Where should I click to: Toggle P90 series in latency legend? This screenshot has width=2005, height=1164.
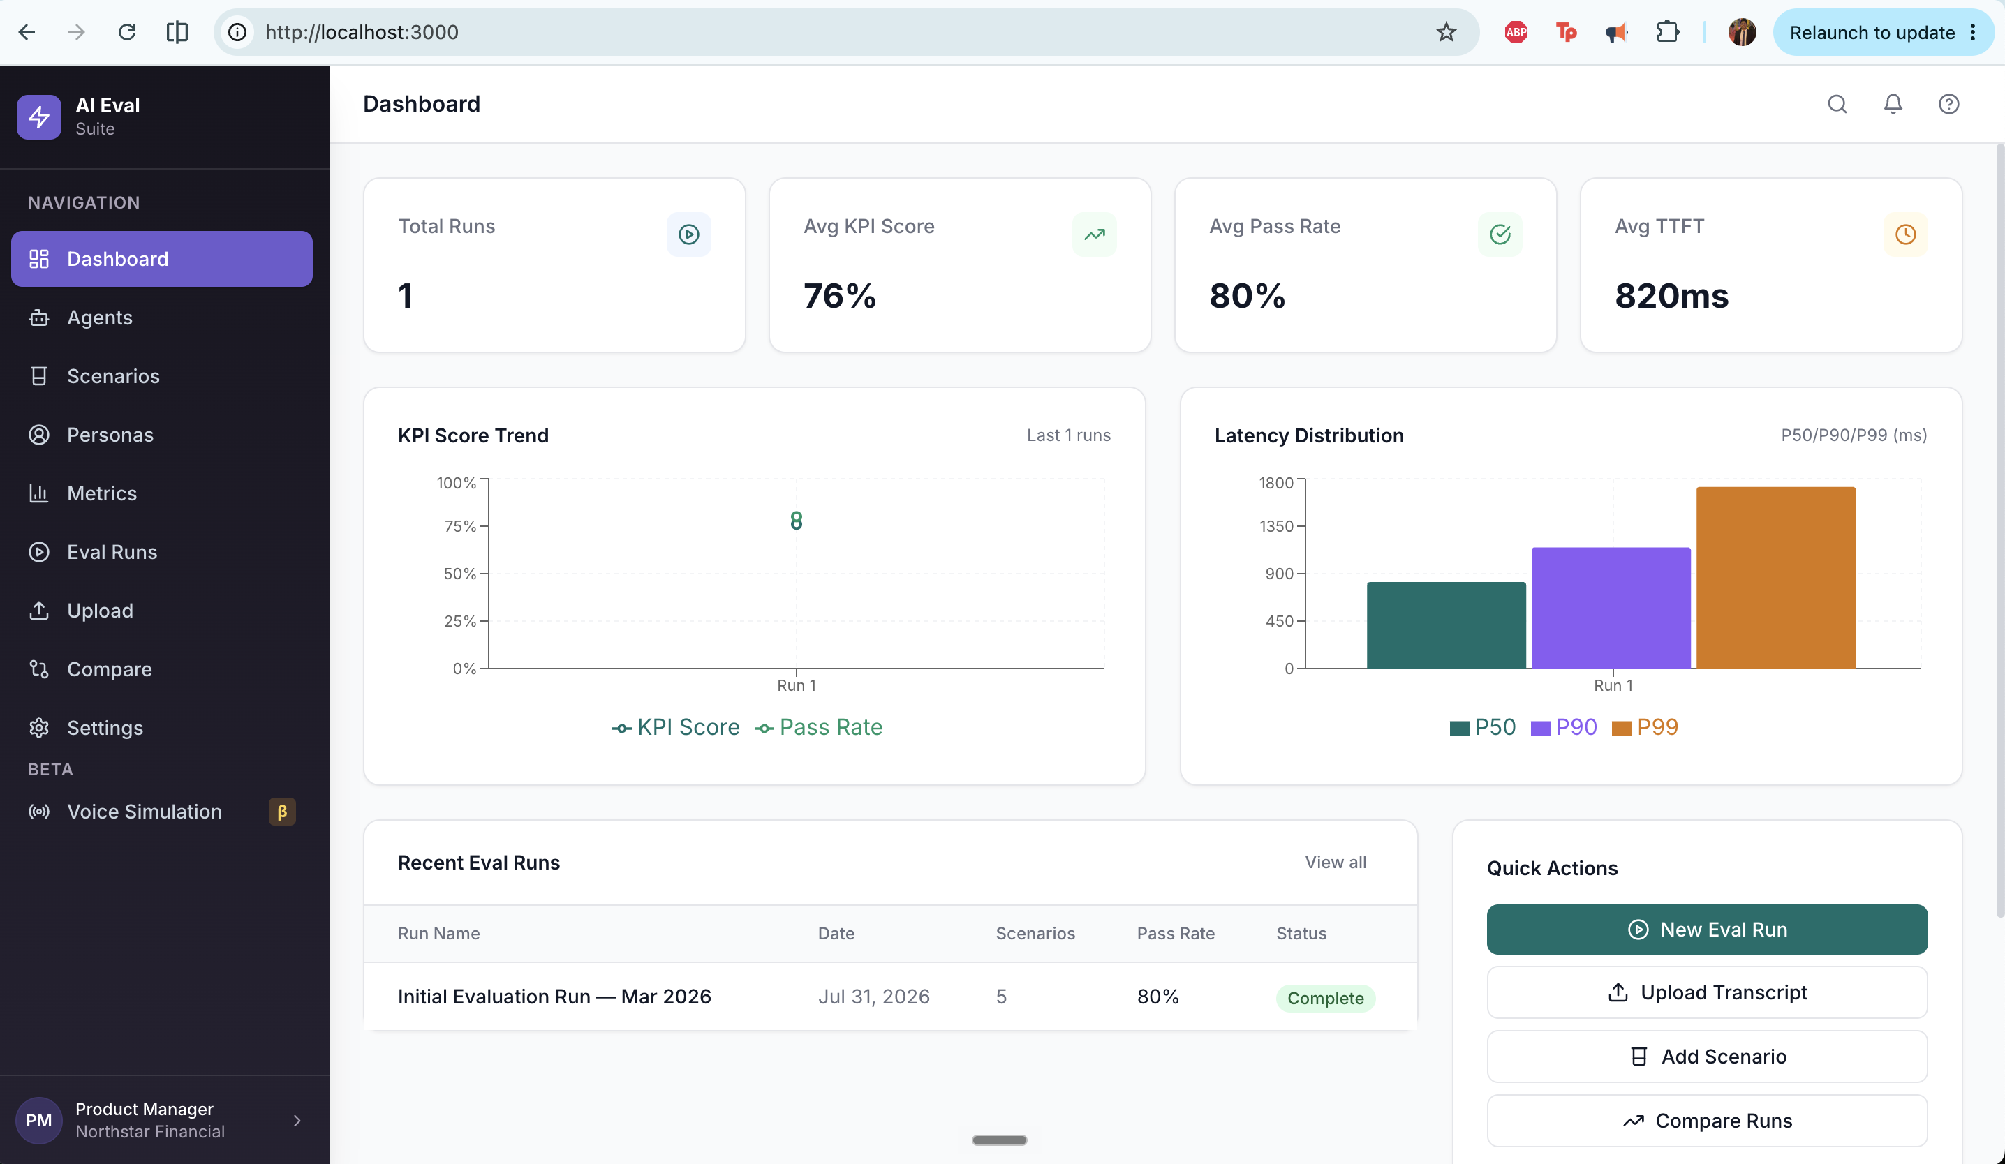click(1563, 727)
